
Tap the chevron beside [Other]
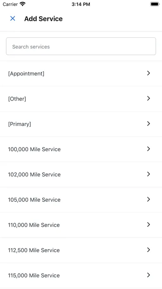click(x=149, y=98)
